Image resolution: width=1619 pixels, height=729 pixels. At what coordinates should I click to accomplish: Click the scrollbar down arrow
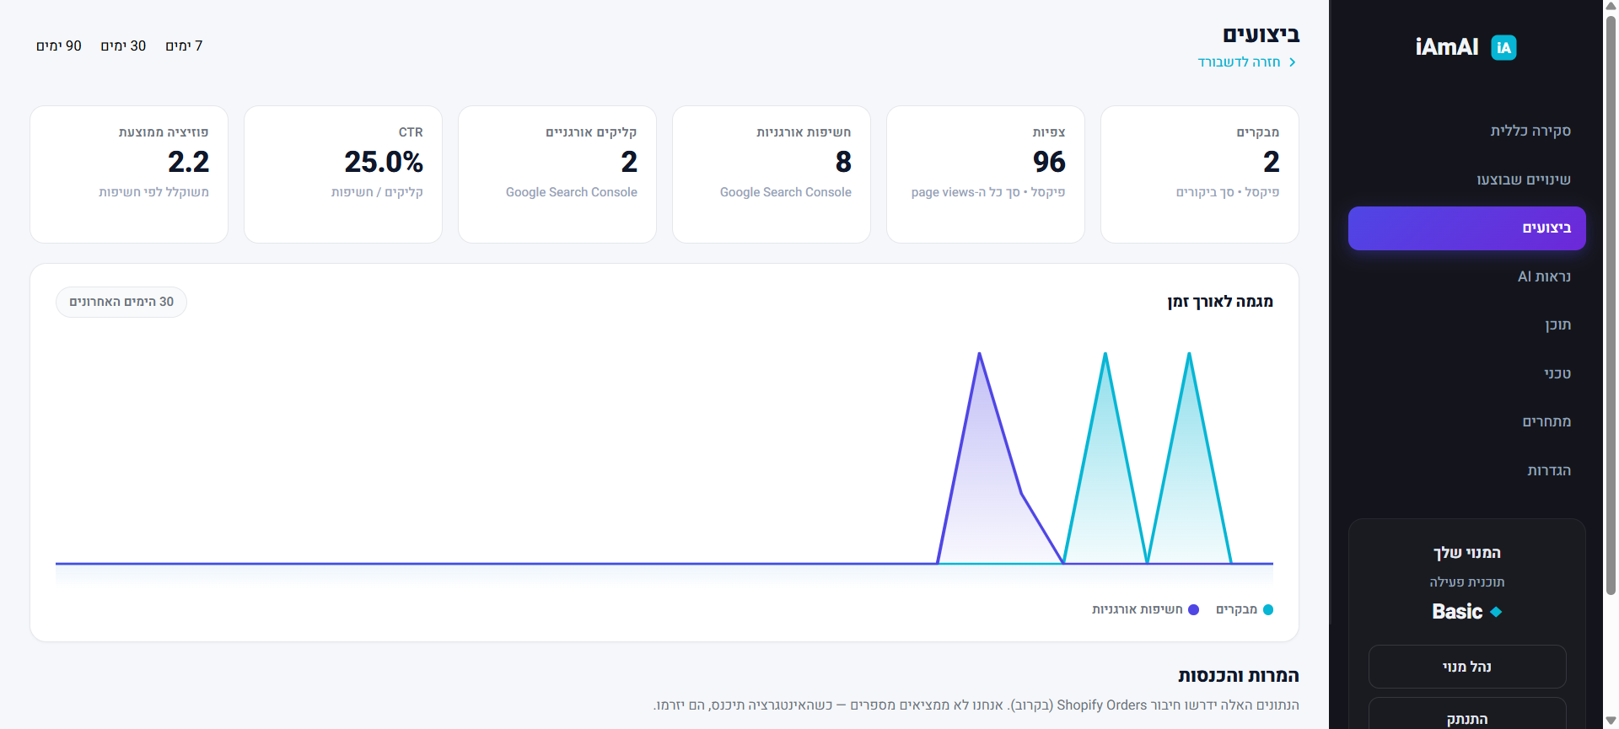(x=1611, y=721)
